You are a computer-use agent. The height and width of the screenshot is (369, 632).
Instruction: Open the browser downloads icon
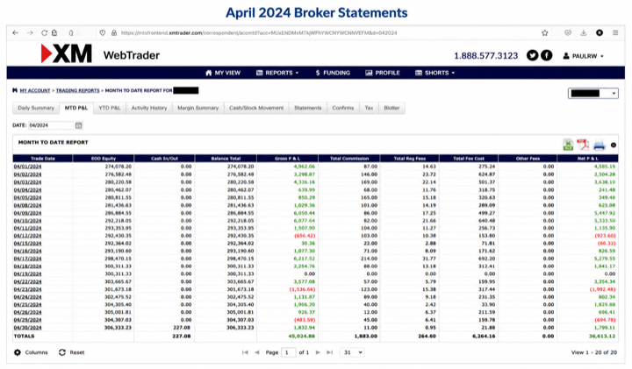pos(583,33)
